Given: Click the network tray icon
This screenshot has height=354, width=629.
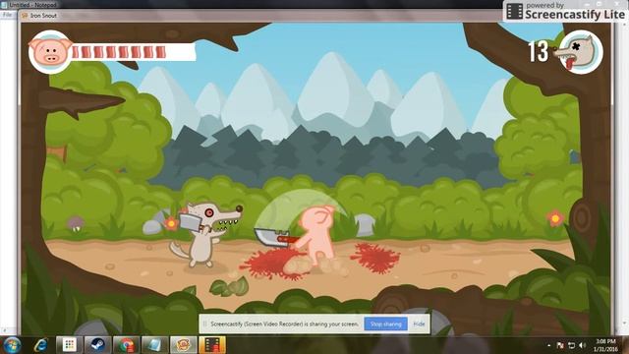Looking at the screenshot, I should [x=571, y=345].
